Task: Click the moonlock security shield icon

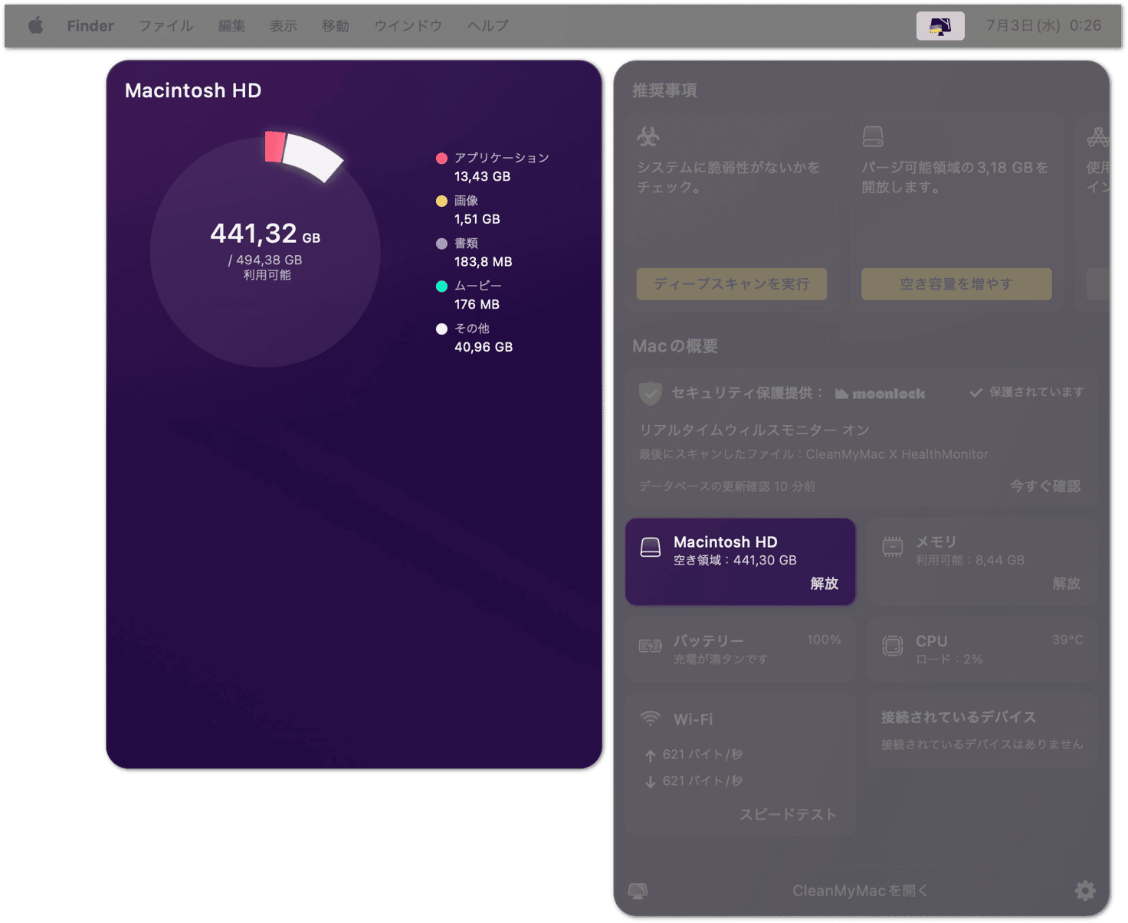Action: click(x=650, y=393)
